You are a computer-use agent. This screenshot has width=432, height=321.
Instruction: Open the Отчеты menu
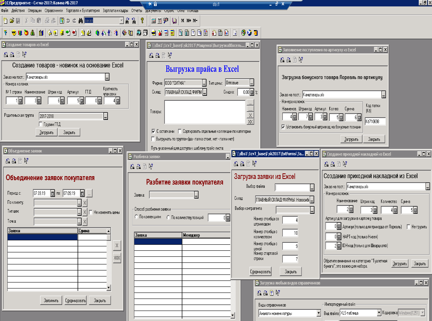(136, 11)
